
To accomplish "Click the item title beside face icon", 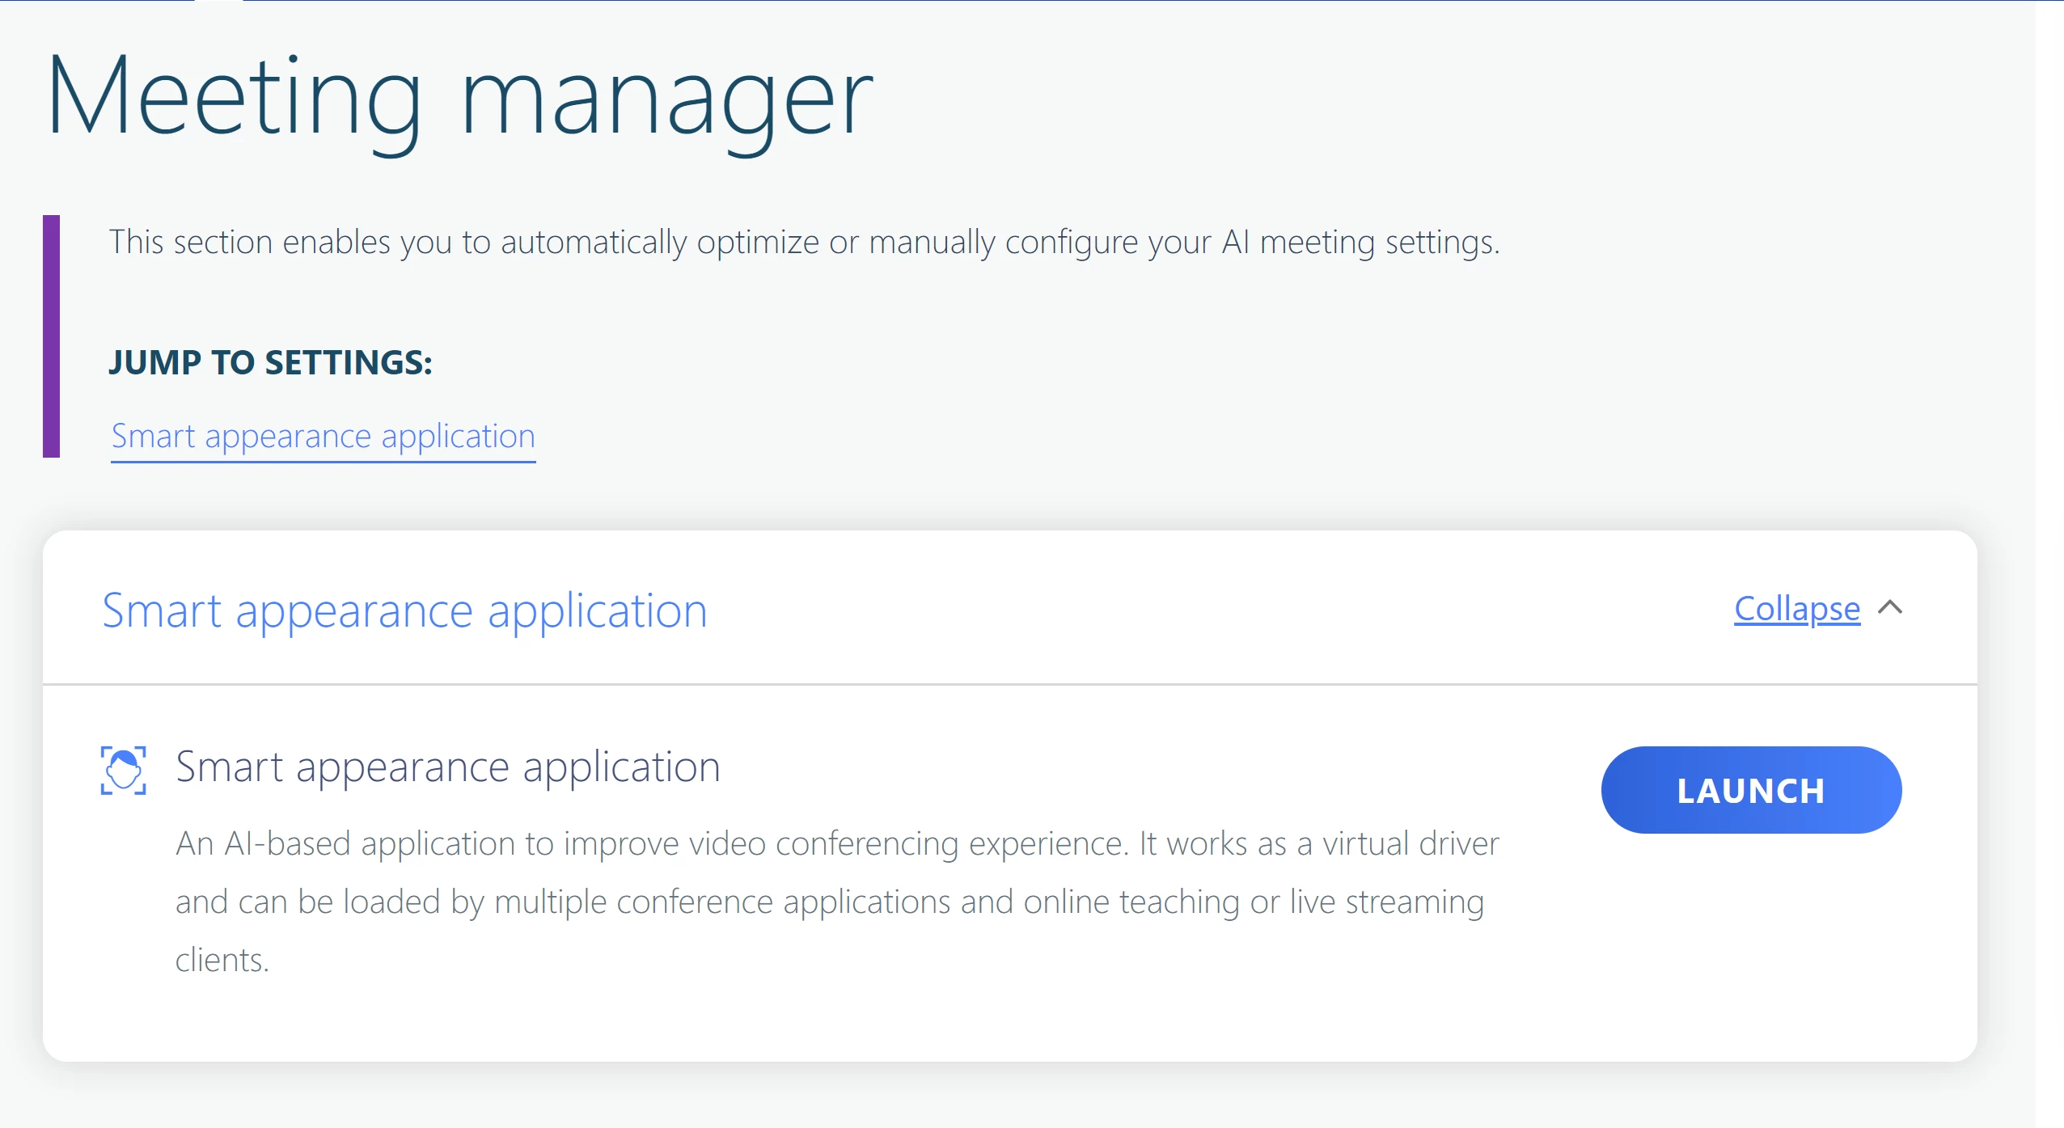I will 447,767.
